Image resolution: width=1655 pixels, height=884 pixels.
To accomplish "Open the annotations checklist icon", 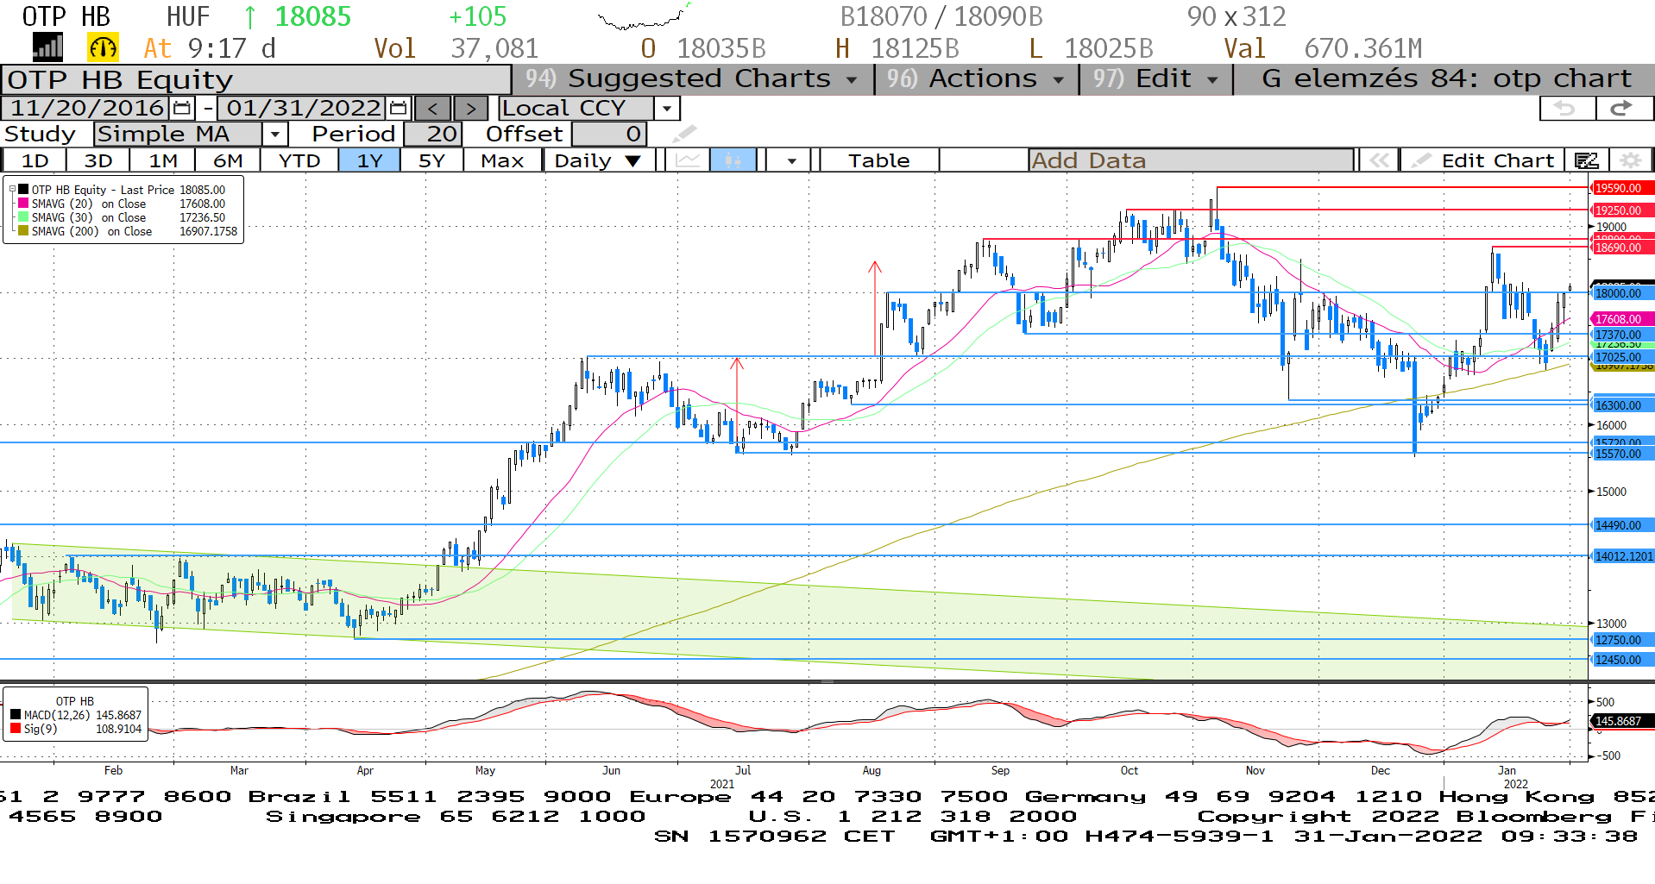I will [1586, 160].
